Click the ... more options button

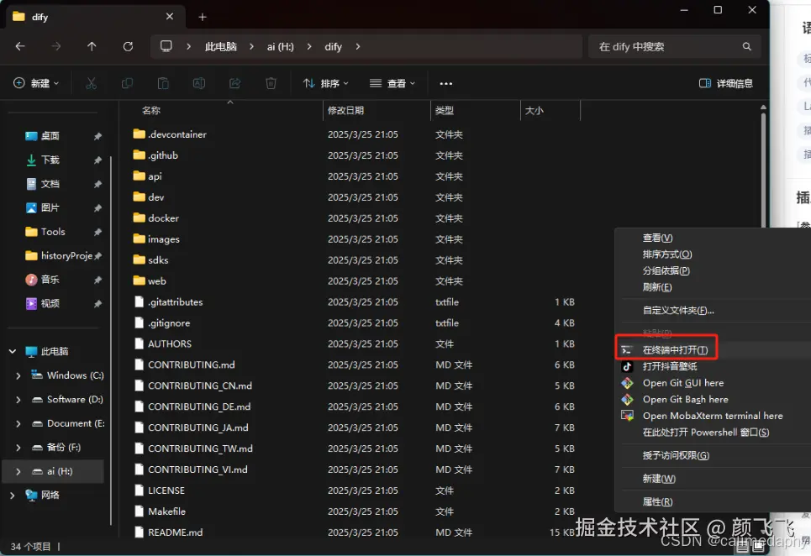(445, 83)
